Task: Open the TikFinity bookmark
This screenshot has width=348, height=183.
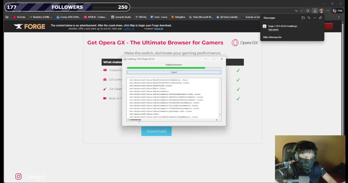Action: 141,17
